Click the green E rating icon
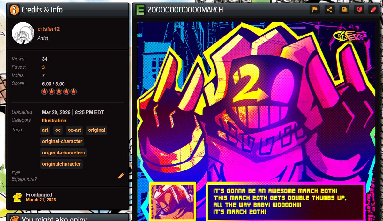 (139, 10)
